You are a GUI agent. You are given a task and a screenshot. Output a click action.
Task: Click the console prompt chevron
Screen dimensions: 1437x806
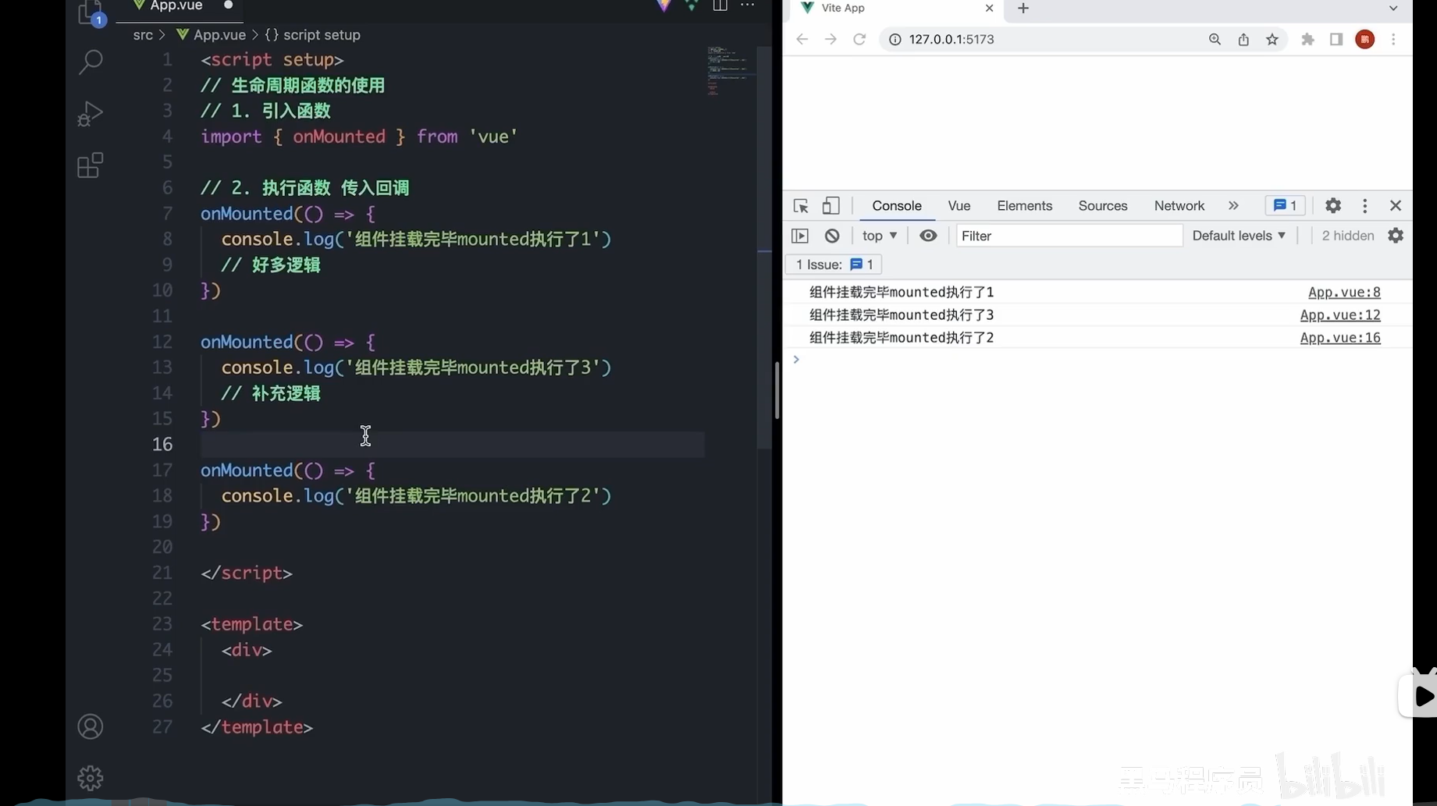pos(796,360)
